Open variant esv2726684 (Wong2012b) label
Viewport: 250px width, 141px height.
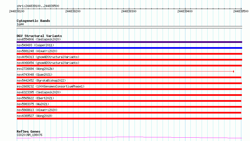tap(35, 69)
